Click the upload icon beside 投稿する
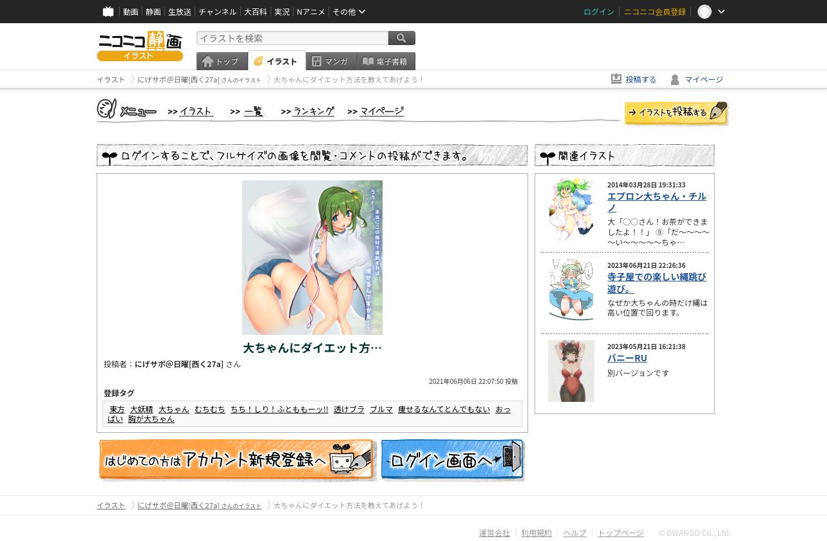The width and height of the screenshot is (827, 541). [x=616, y=79]
